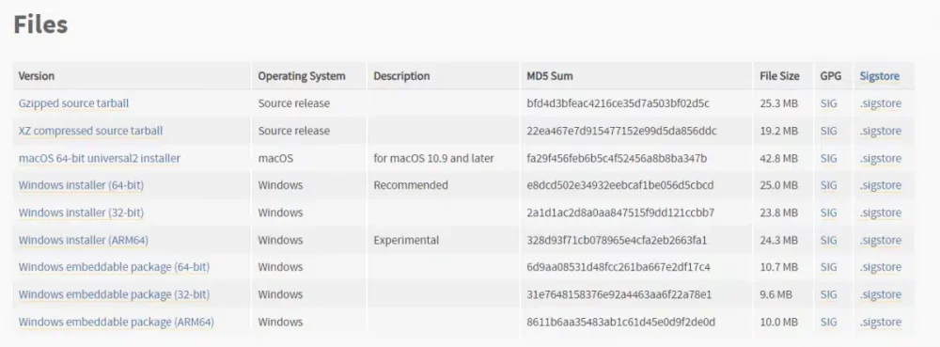Click SIG for Windows embeddable package (ARM64)
This screenshot has height=347, width=940.
pos(828,323)
